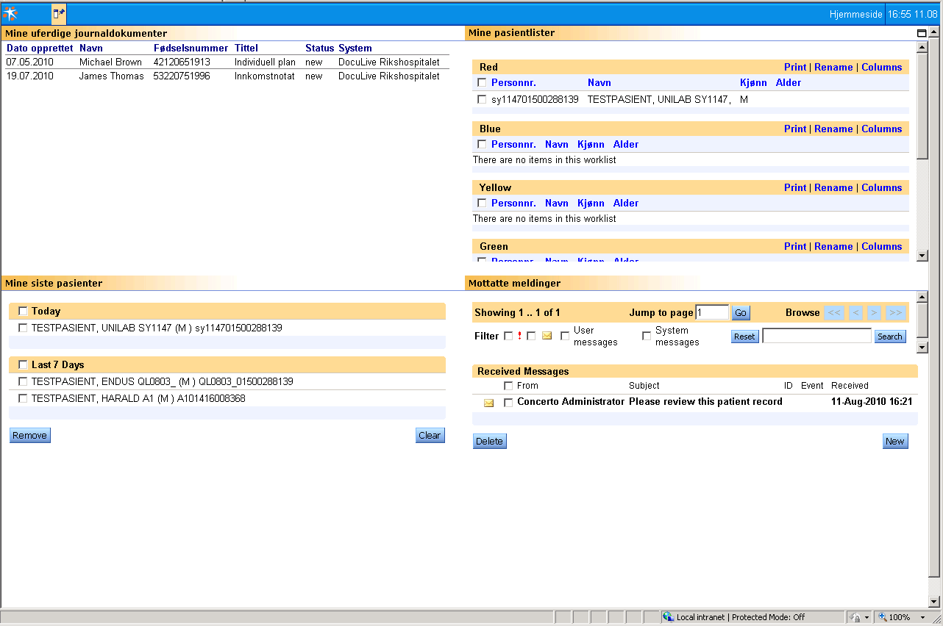This screenshot has width=943, height=626.
Task: Click the Go button
Action: pos(741,313)
